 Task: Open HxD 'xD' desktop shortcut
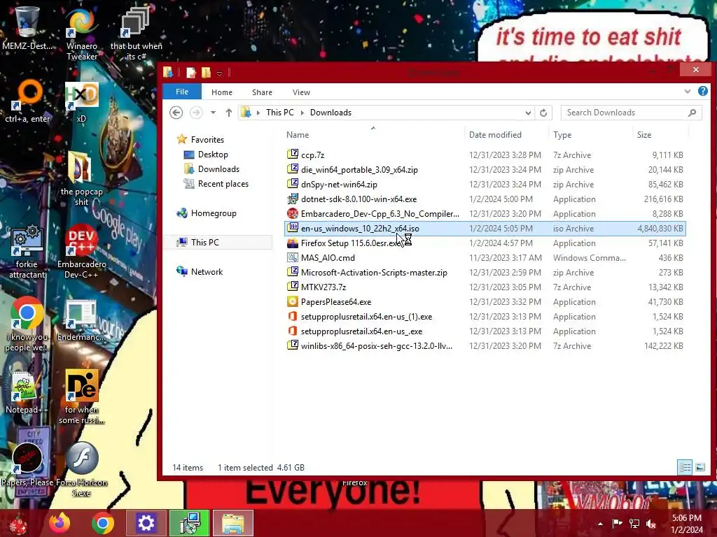[x=81, y=101]
